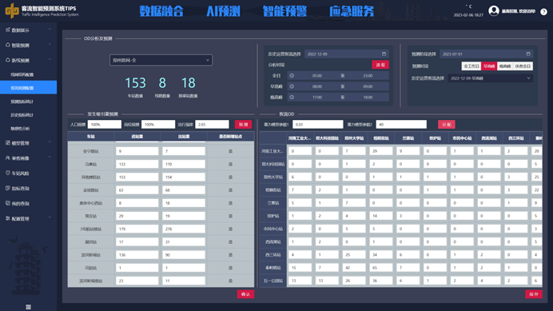Click the clock icon in the 17:00 time row
This screenshot has width=553, height=311.
[x=292, y=97]
